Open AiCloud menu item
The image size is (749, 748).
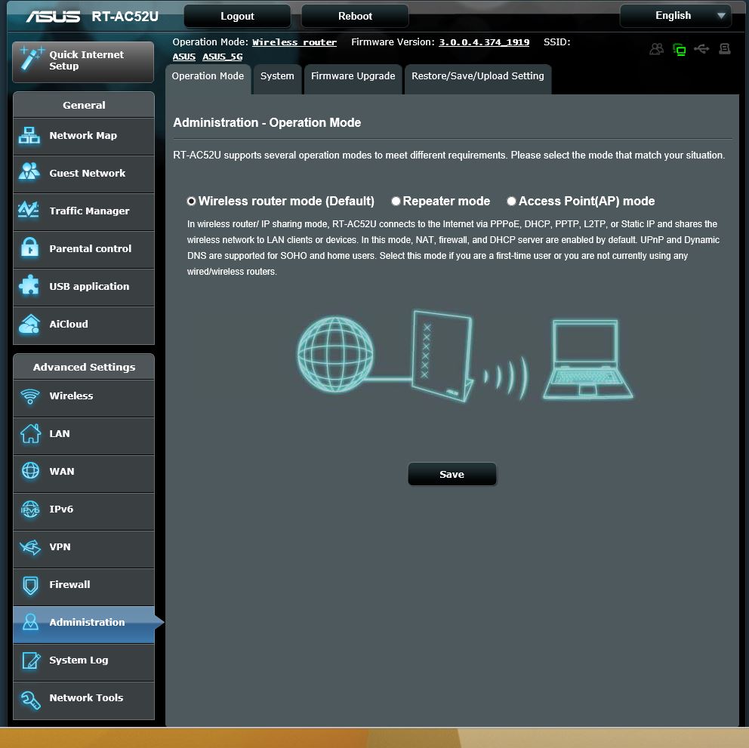84,325
